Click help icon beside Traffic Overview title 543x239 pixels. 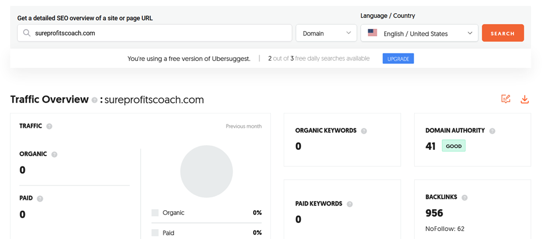[94, 100]
